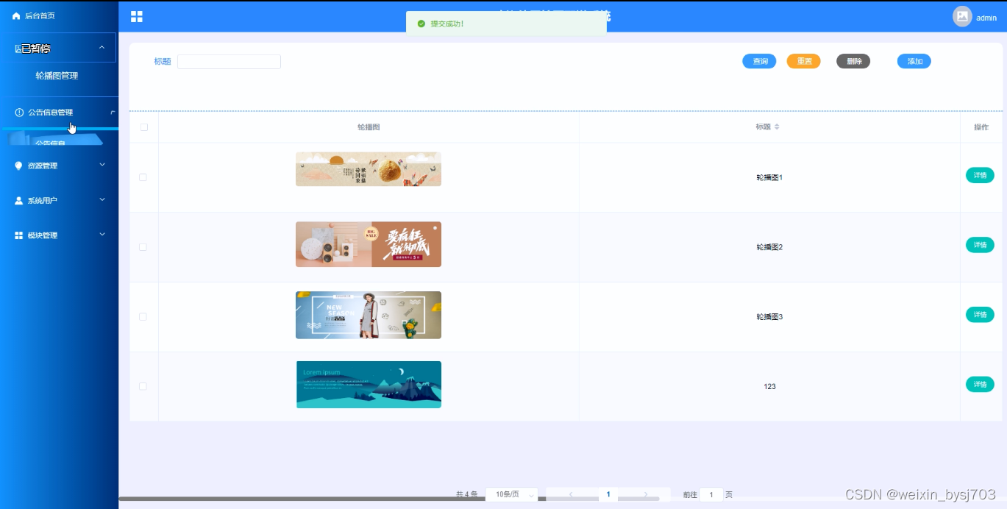The height and width of the screenshot is (509, 1007).
Task: Click the 系统用户 person icon
Action: coord(19,200)
